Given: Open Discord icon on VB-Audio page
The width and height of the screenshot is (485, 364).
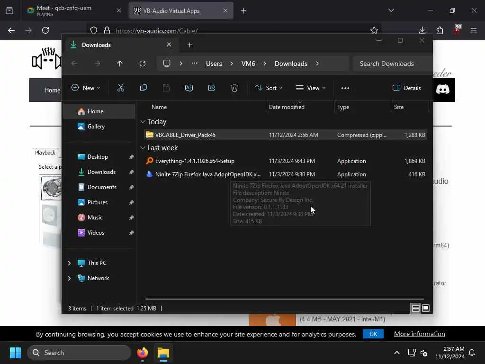Looking at the screenshot, I should (x=443, y=90).
